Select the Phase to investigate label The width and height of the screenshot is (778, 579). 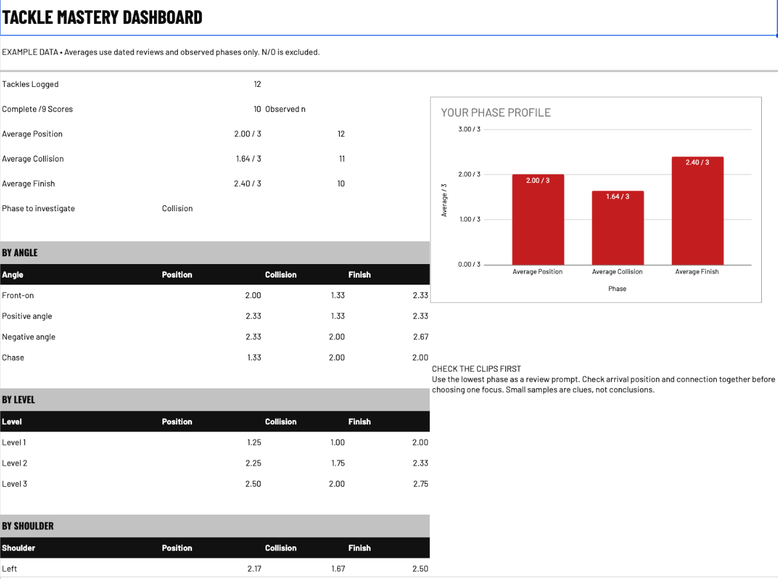click(x=39, y=209)
